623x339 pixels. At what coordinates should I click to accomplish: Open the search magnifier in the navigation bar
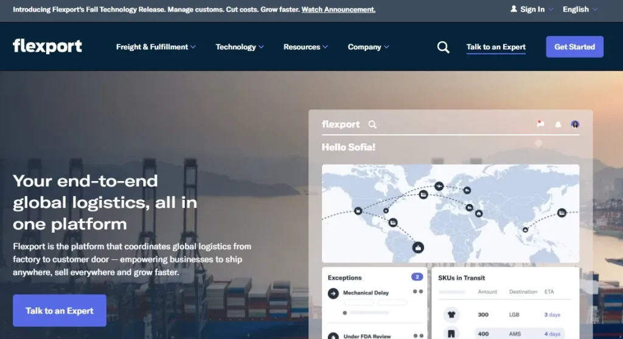tap(443, 47)
